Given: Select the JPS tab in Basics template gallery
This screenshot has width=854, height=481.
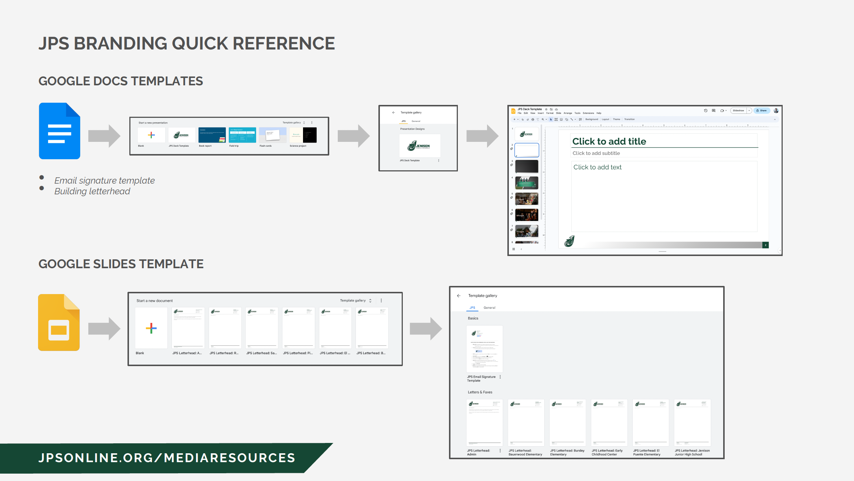Looking at the screenshot, I should [x=472, y=307].
